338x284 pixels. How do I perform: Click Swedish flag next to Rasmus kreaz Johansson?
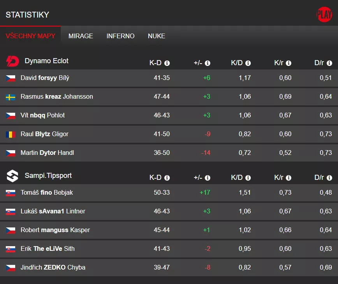click(x=11, y=97)
